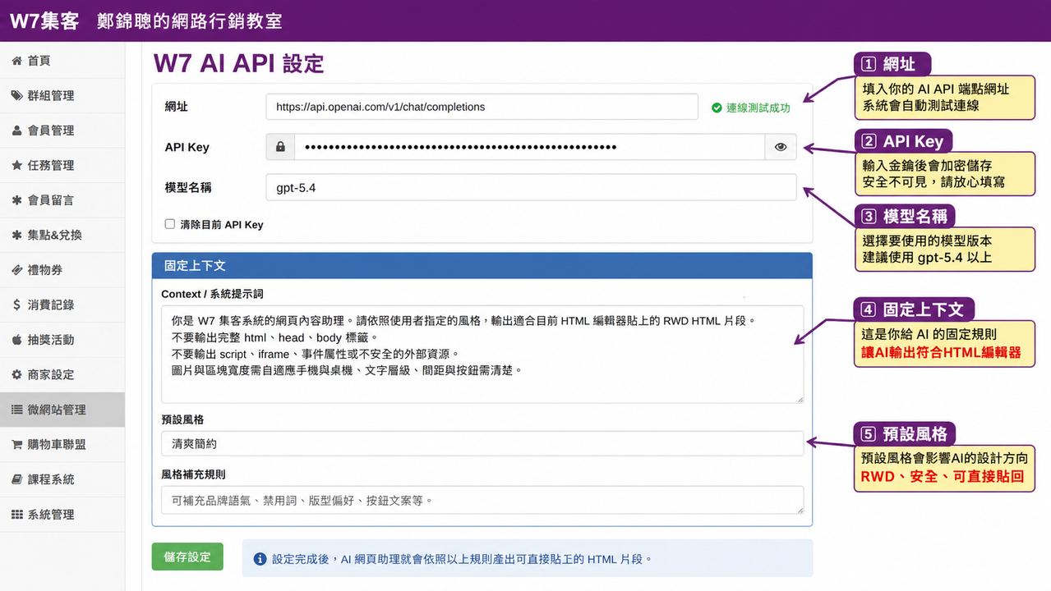
Task: Open 群組管理 menu item
Action: [x=62, y=95]
